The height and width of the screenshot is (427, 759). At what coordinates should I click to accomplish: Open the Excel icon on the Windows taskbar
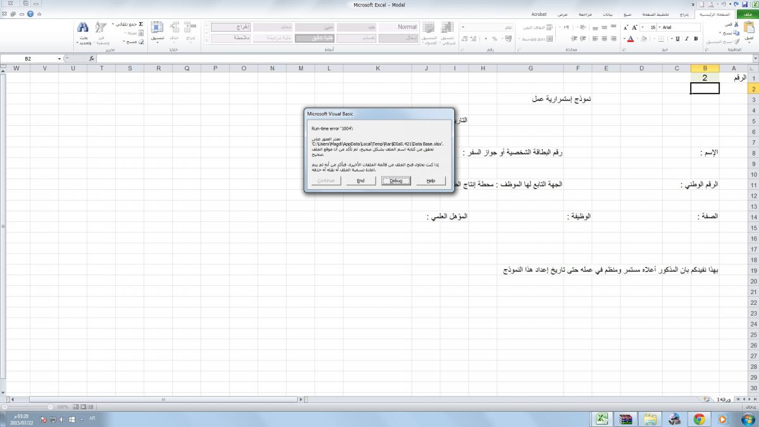[603, 418]
